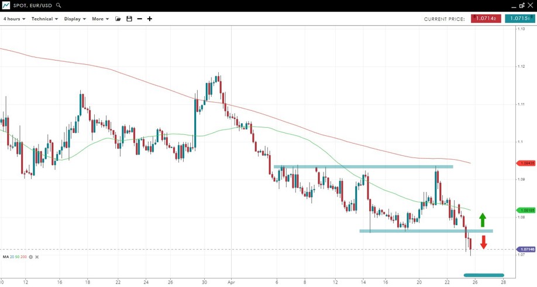
Task: Click the green up arrow on chart
Action: click(x=483, y=220)
